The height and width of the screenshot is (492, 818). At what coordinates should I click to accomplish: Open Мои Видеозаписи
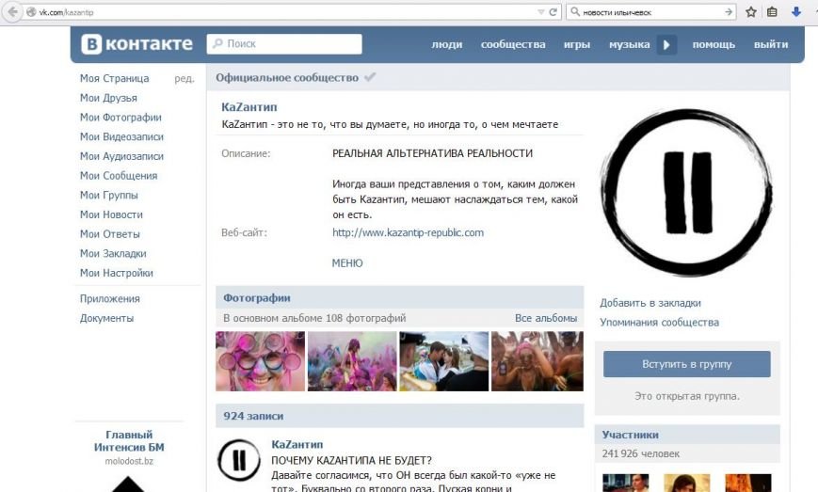(x=121, y=136)
